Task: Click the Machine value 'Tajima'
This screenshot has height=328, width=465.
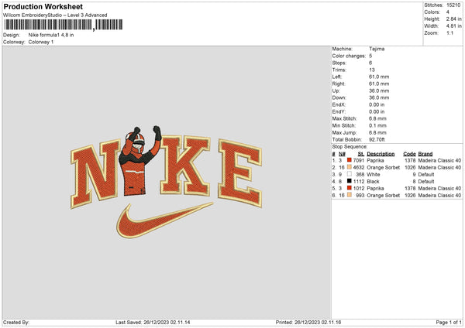Action: (x=377, y=49)
